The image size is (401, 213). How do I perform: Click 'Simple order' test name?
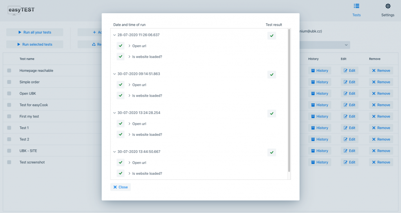tap(29, 82)
